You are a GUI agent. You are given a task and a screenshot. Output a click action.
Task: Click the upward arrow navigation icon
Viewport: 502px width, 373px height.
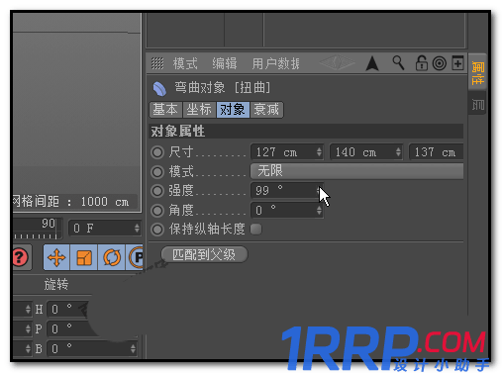372,63
